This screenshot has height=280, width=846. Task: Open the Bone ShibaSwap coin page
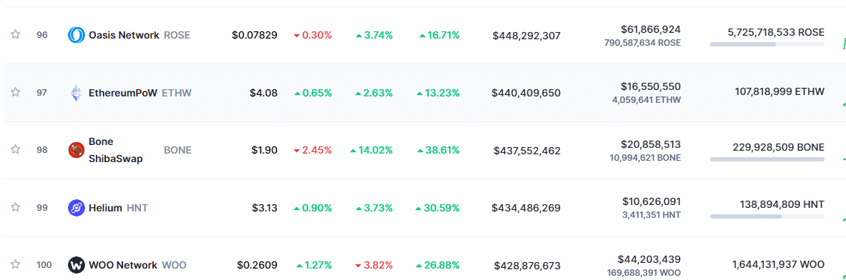[115, 150]
